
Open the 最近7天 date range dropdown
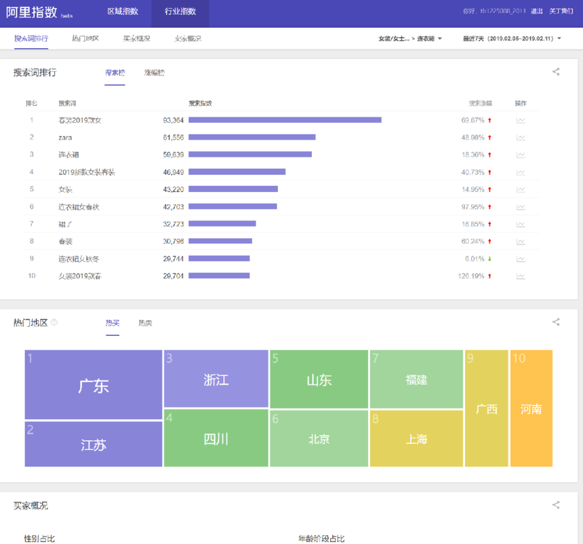512,39
